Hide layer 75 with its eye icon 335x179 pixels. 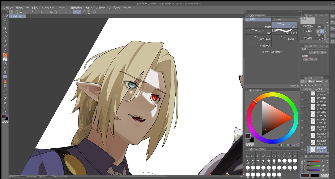(302, 150)
